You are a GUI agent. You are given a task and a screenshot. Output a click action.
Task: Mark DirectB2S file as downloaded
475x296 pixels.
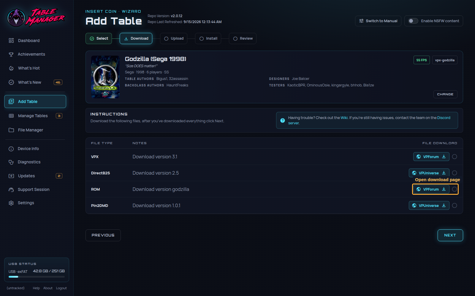455,173
